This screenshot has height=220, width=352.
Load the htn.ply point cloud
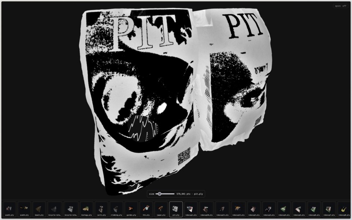tap(146, 210)
